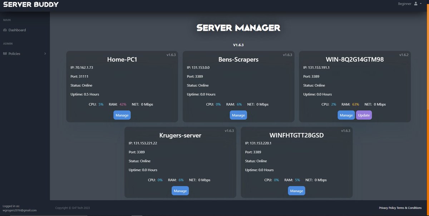Click CPU 5% value on Home-PC1
Screen dimensions: 429x216
coord(101,104)
